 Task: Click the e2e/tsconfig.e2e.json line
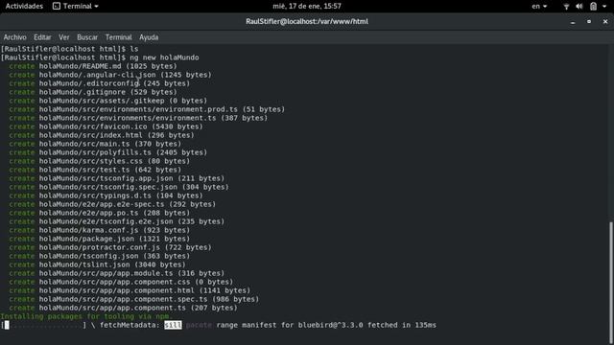coord(117,221)
